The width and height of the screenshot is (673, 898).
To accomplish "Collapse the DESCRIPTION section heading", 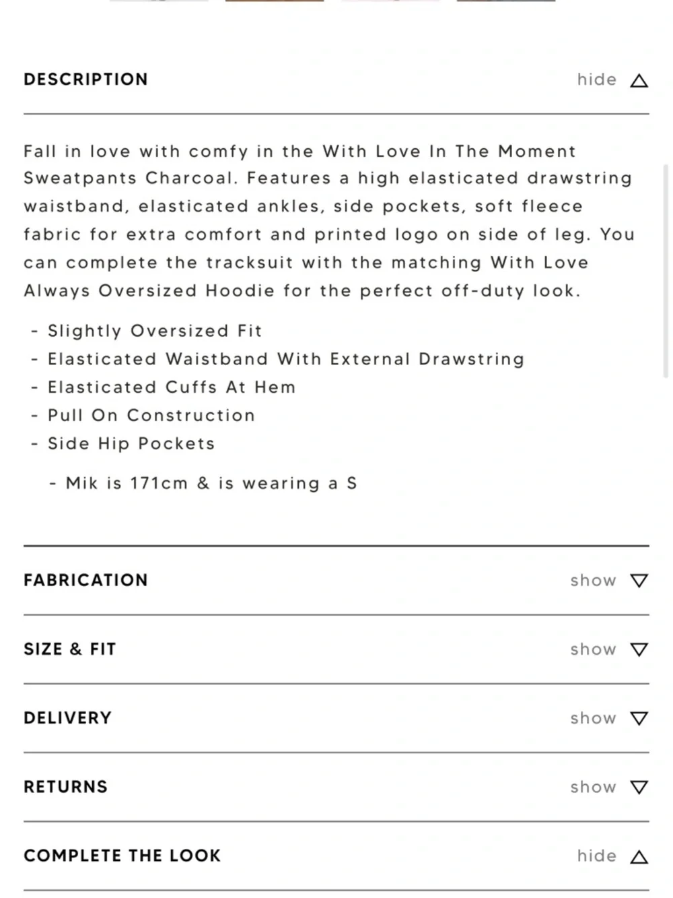I will coord(85,79).
